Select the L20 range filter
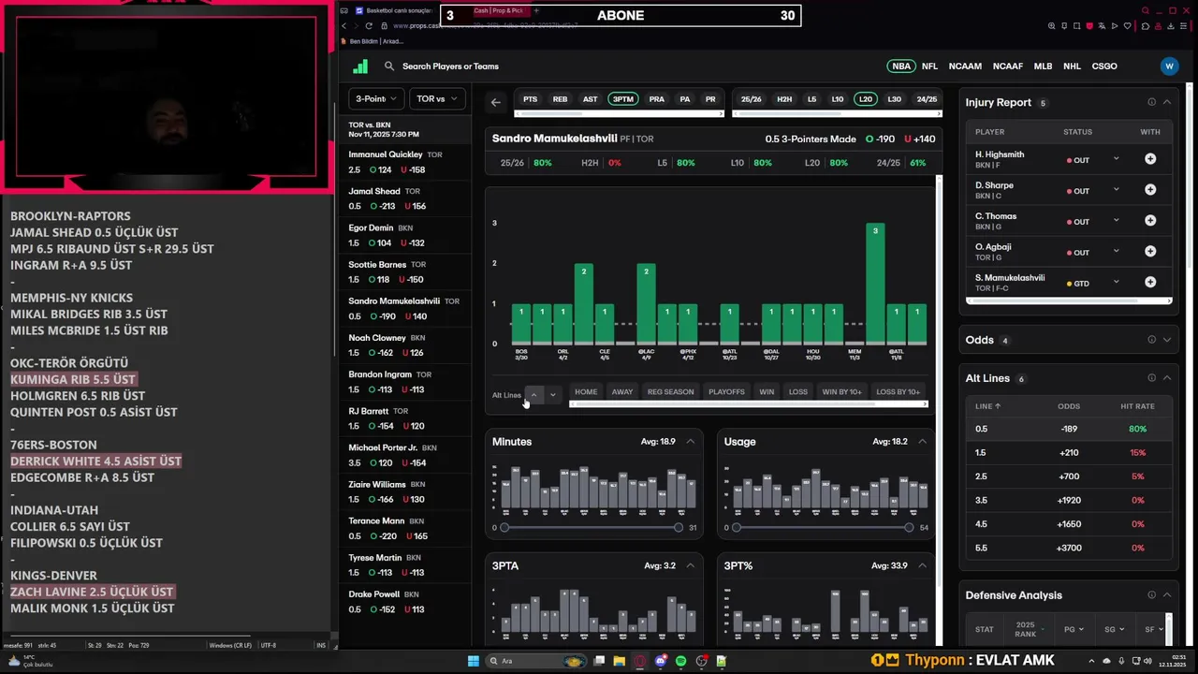 click(x=865, y=99)
